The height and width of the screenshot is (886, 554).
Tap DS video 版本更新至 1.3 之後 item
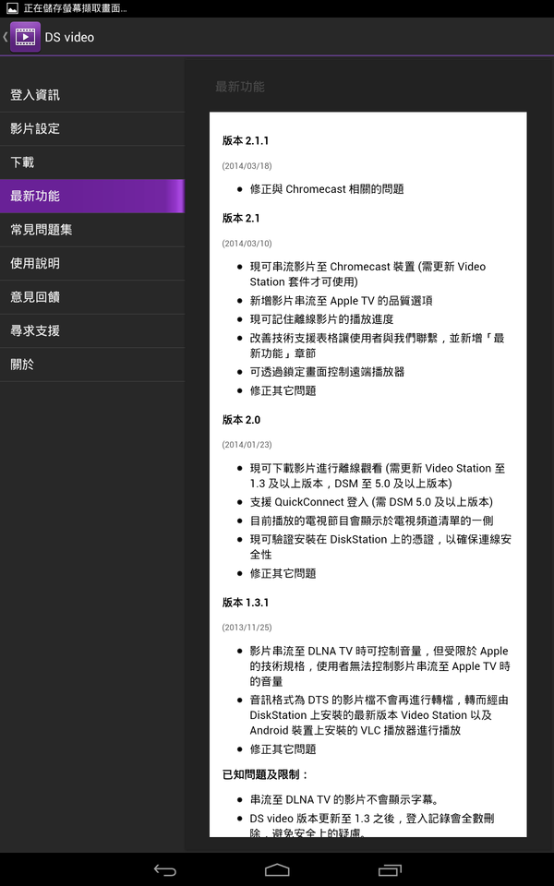(x=372, y=825)
